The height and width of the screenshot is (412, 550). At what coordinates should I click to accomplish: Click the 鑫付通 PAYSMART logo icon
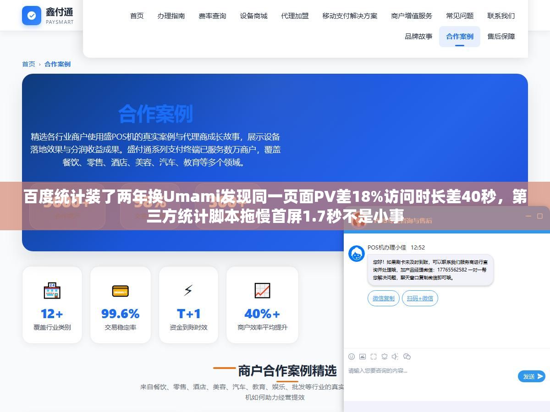pos(32,16)
